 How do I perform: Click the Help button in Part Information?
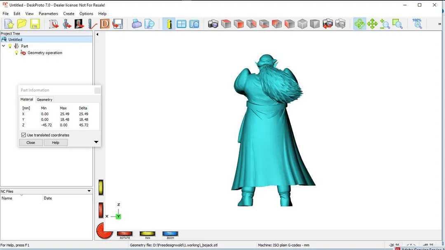pos(56,143)
